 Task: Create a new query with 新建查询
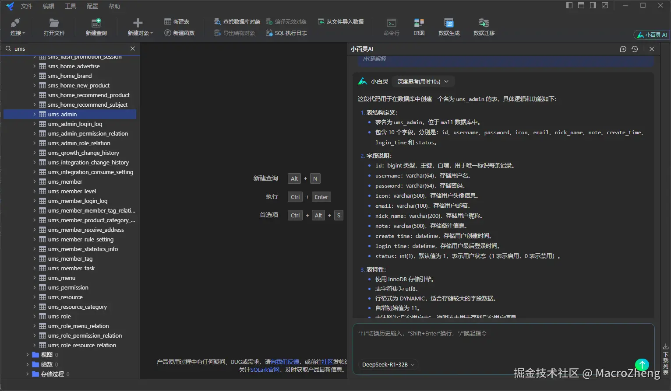pos(96,27)
